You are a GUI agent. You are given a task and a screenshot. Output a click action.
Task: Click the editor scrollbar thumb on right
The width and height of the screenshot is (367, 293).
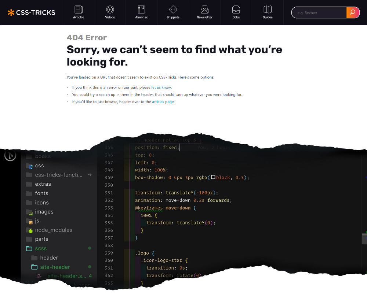click(x=364, y=239)
